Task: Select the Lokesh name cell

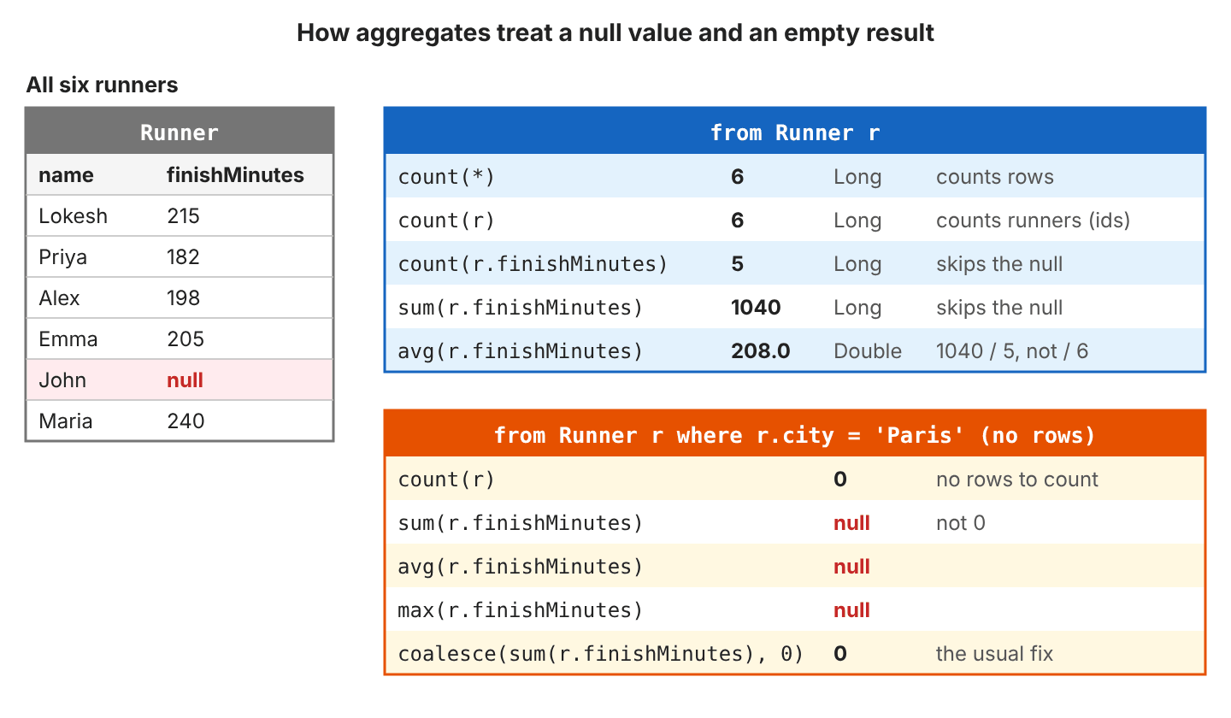Action: click(x=73, y=216)
